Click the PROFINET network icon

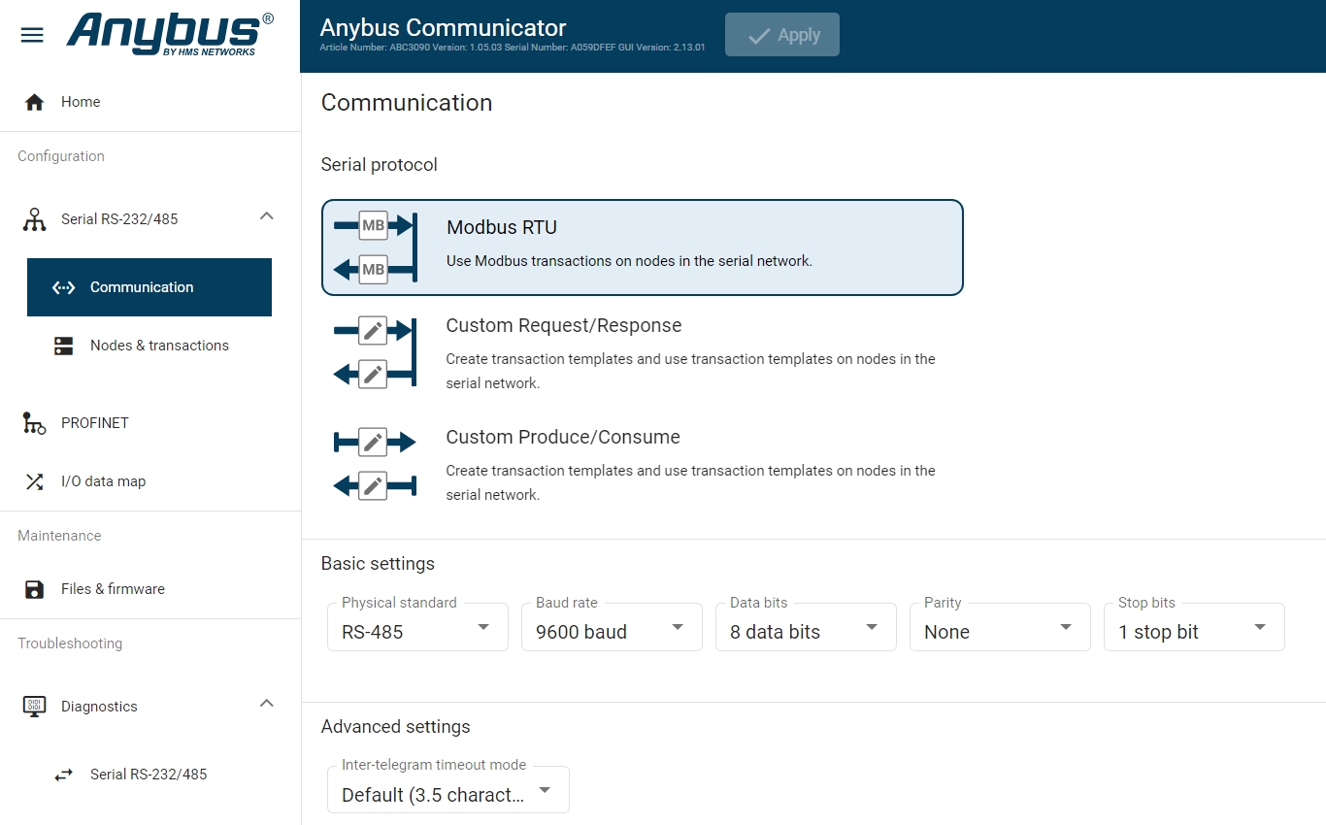[x=35, y=423]
